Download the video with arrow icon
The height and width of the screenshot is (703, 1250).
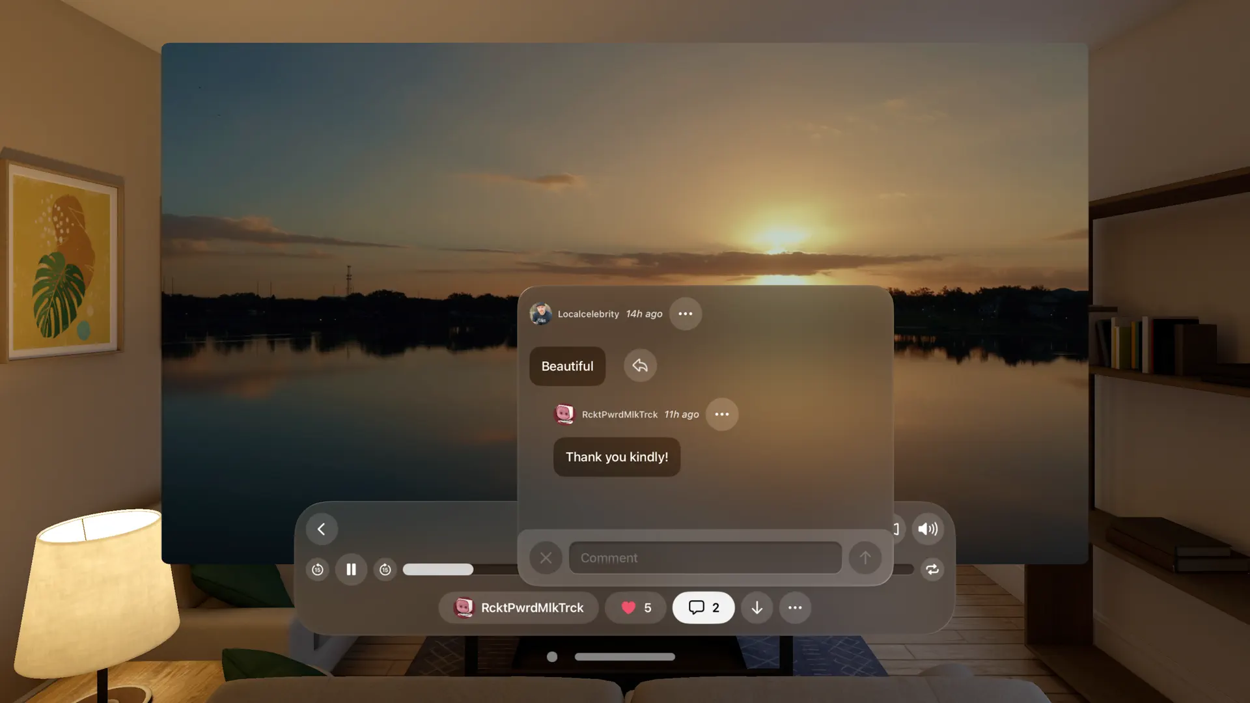click(x=757, y=608)
